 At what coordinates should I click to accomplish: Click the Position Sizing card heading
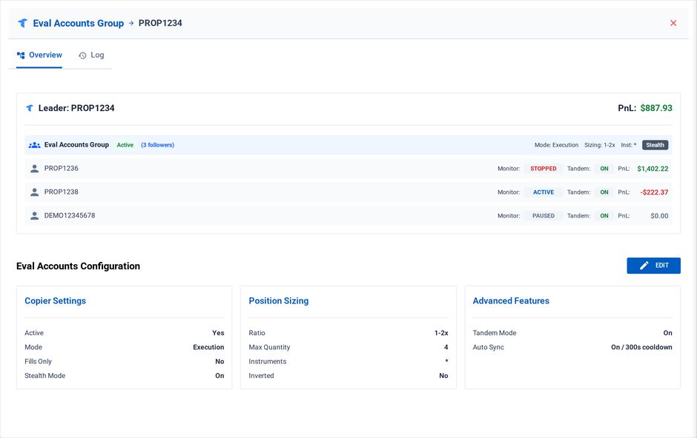pos(279,300)
